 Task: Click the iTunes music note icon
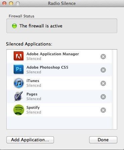pos(19,83)
